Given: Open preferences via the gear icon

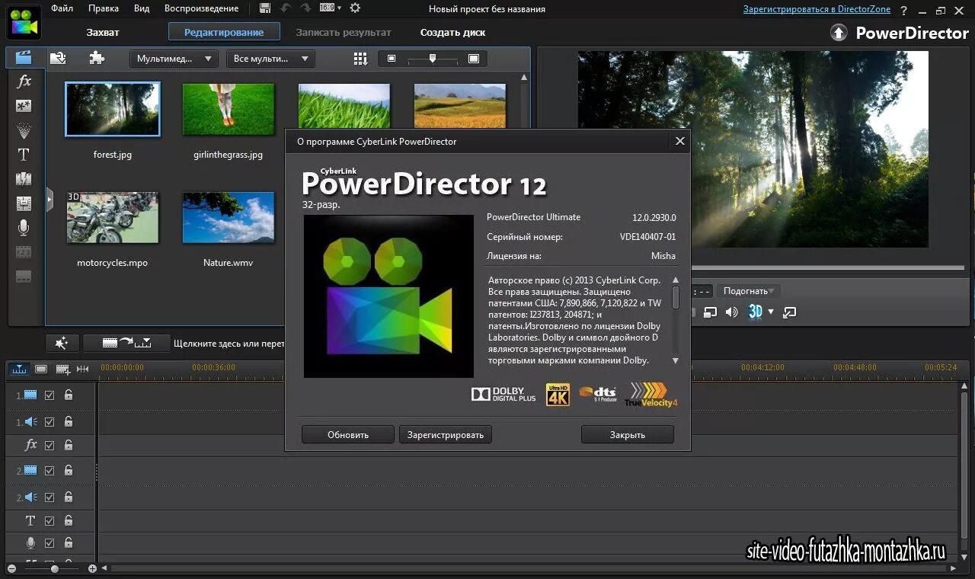Looking at the screenshot, I should [x=355, y=8].
